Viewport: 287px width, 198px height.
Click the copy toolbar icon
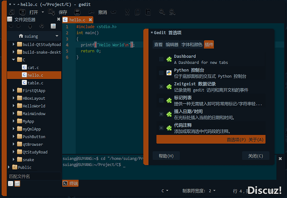click(137, 12)
